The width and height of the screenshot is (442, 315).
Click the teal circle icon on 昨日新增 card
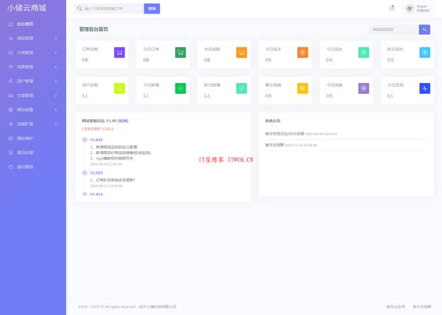coord(241,88)
